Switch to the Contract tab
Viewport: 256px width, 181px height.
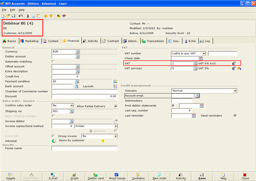[x=111, y=41]
